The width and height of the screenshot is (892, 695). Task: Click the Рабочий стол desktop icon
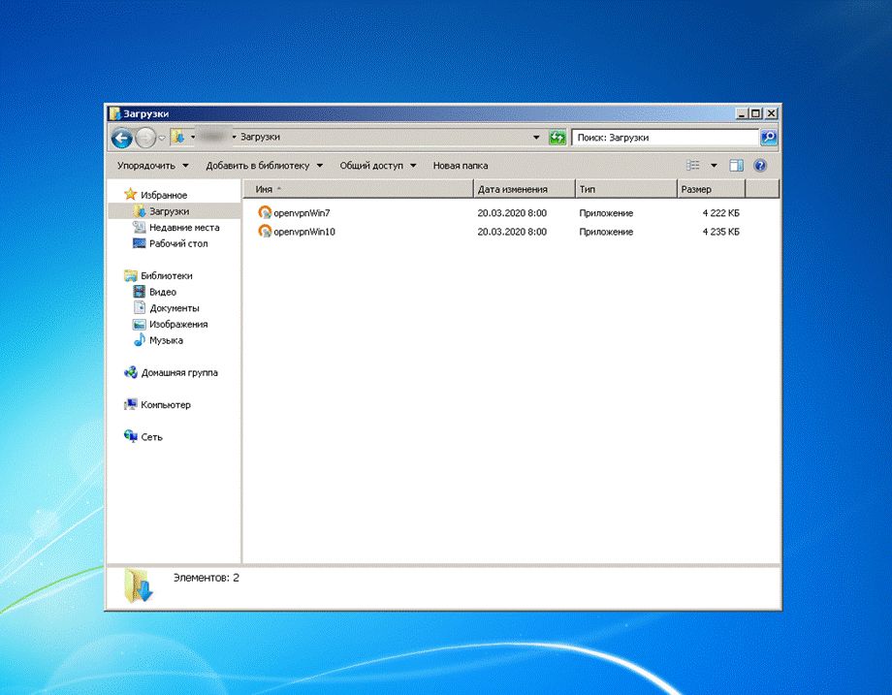coord(140,243)
